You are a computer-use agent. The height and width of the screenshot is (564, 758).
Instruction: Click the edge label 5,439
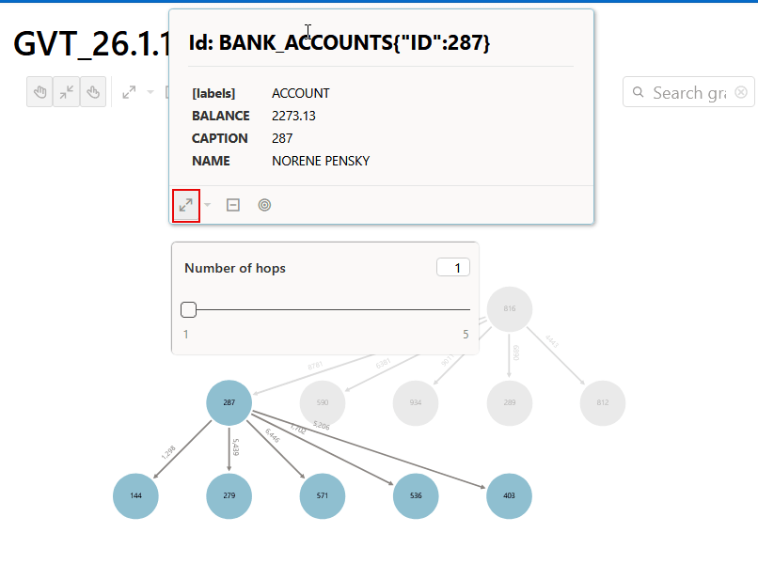[x=235, y=447]
